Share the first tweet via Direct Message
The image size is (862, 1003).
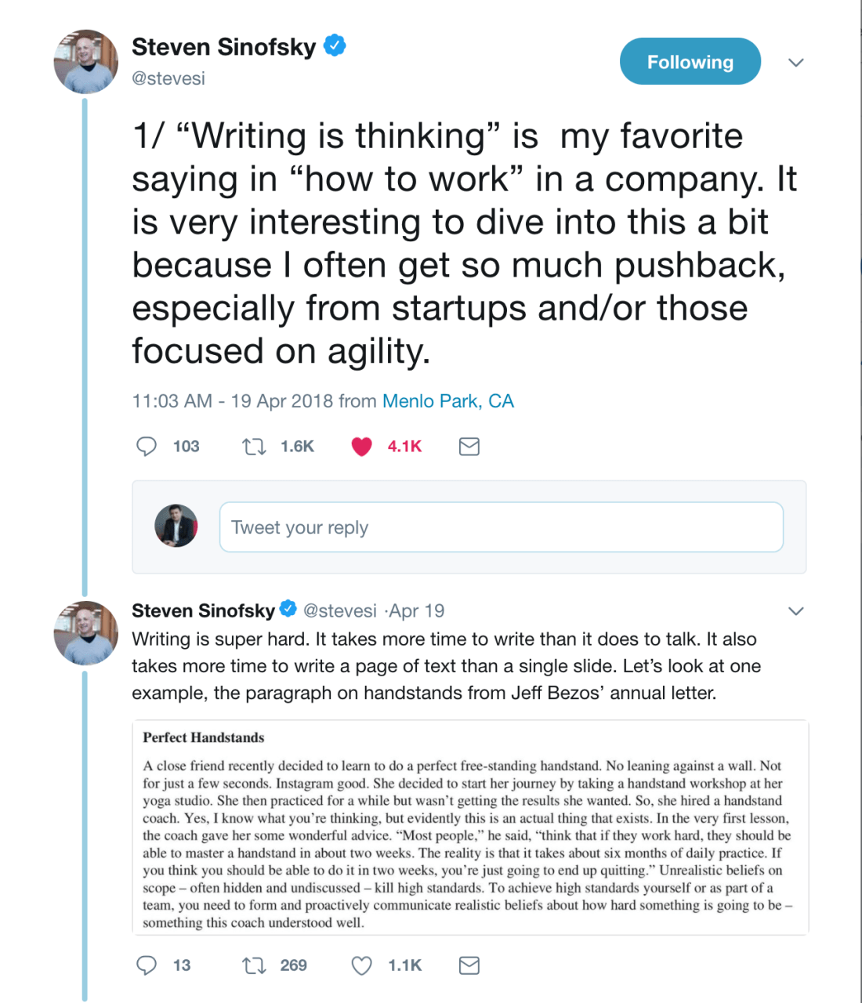[469, 447]
